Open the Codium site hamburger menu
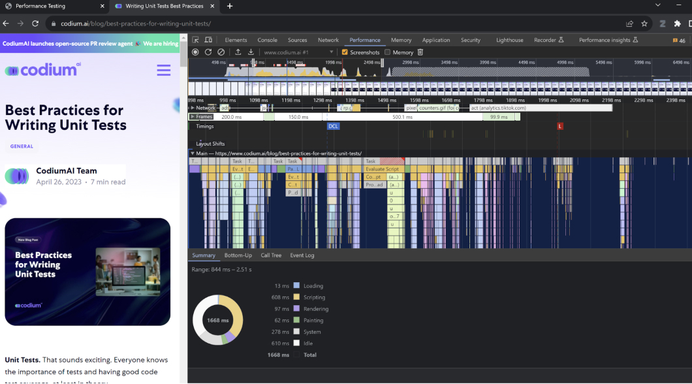The image size is (692, 384). click(163, 70)
